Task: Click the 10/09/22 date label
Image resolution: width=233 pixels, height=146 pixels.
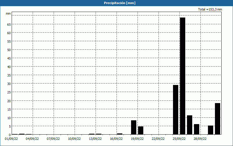Action: pos(74,139)
